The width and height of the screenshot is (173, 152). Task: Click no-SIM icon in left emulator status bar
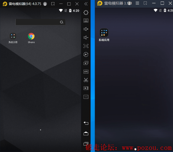[66, 10]
